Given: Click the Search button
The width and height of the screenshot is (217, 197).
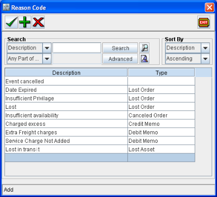Looking at the screenshot, I should point(120,48).
